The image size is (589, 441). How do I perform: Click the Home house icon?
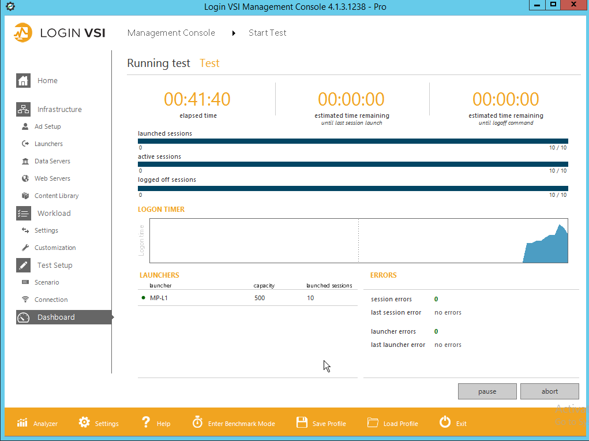tap(23, 80)
